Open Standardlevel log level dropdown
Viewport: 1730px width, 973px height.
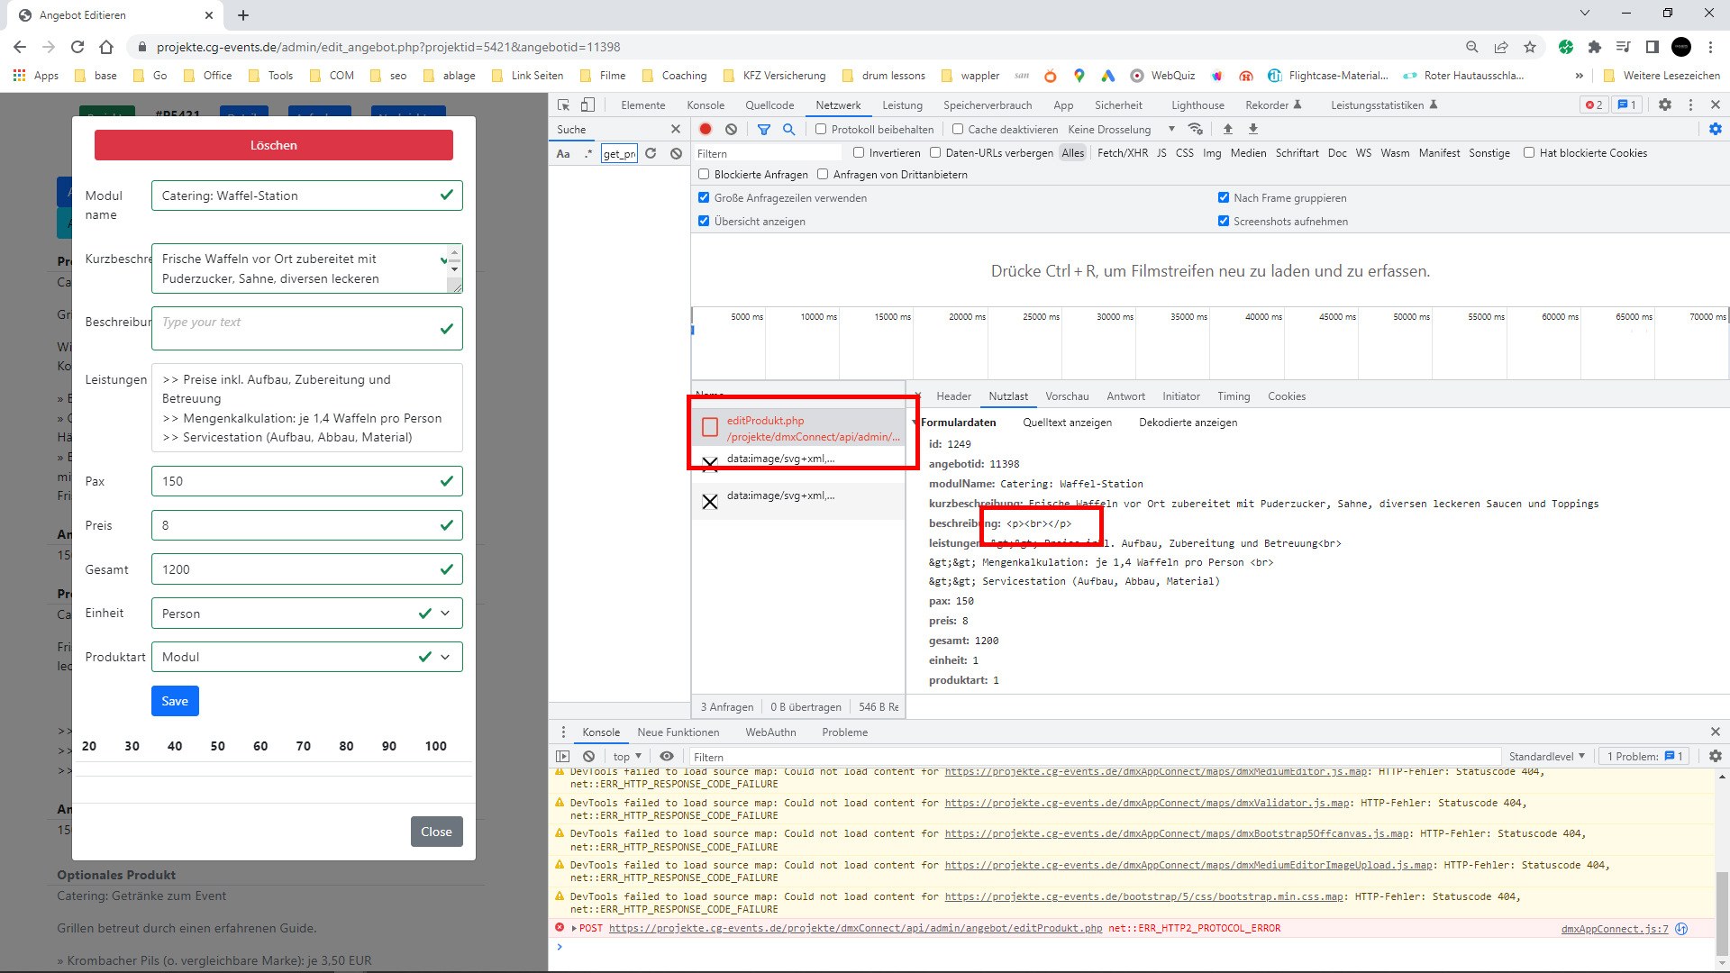pos(1546,757)
